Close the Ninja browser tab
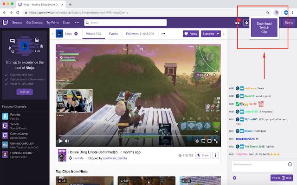 point(62,5)
